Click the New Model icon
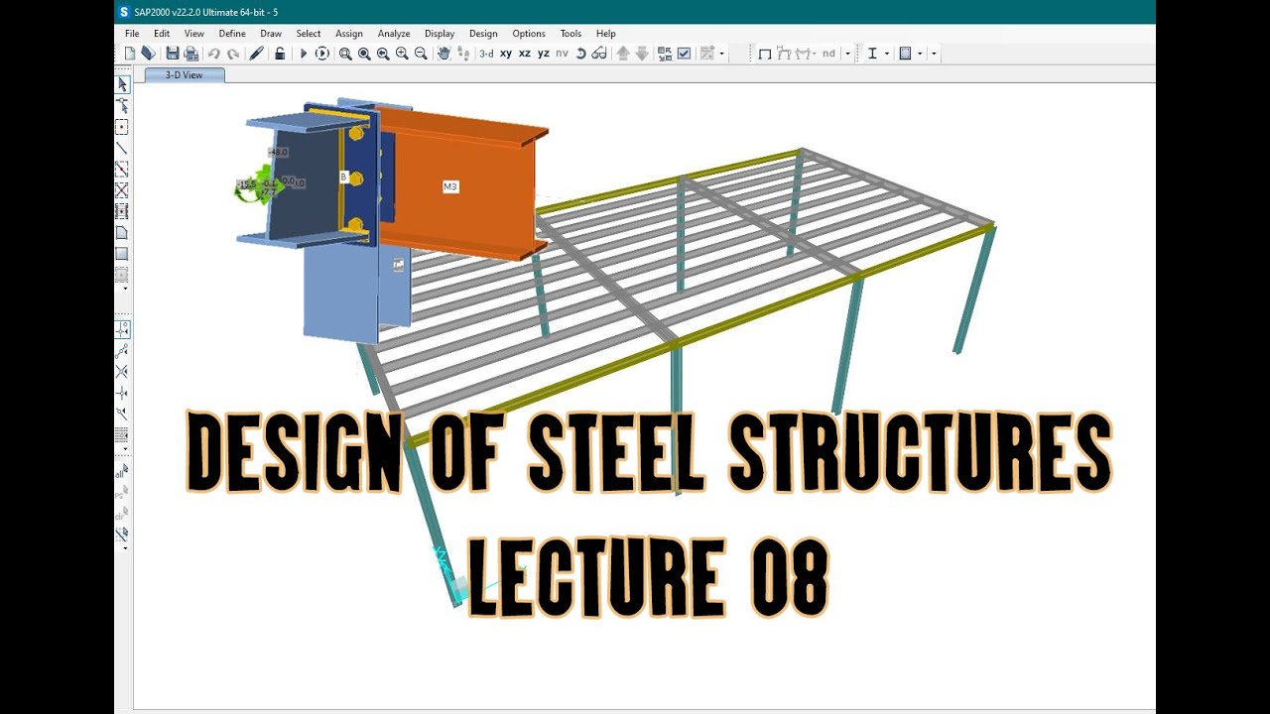The image size is (1270, 714). point(130,54)
